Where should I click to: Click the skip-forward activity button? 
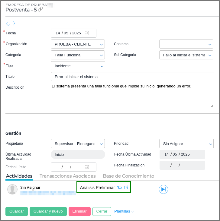(163, 189)
